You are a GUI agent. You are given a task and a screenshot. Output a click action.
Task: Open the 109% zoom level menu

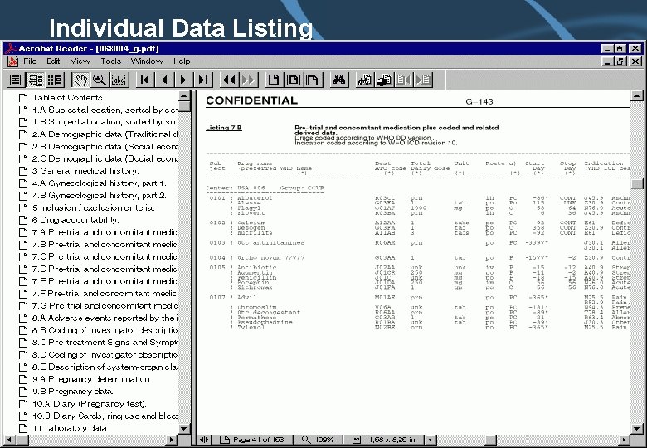coord(318,440)
